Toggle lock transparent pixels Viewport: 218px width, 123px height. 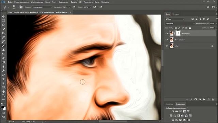point(176,28)
